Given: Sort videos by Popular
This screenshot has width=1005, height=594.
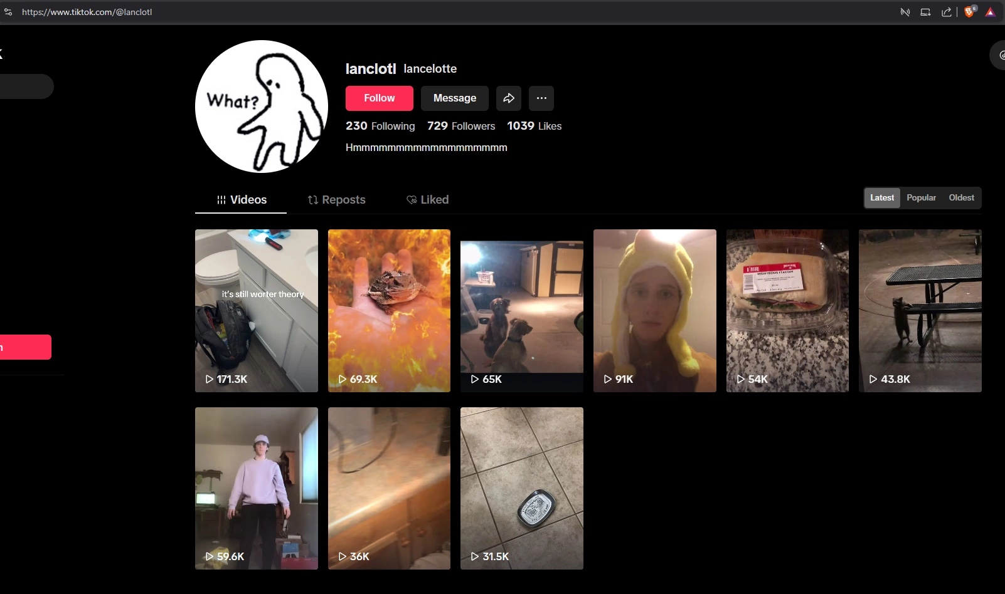Looking at the screenshot, I should pyautogui.click(x=921, y=198).
